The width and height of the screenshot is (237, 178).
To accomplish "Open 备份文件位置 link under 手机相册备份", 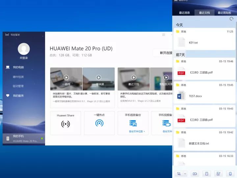I will click(x=137, y=132).
